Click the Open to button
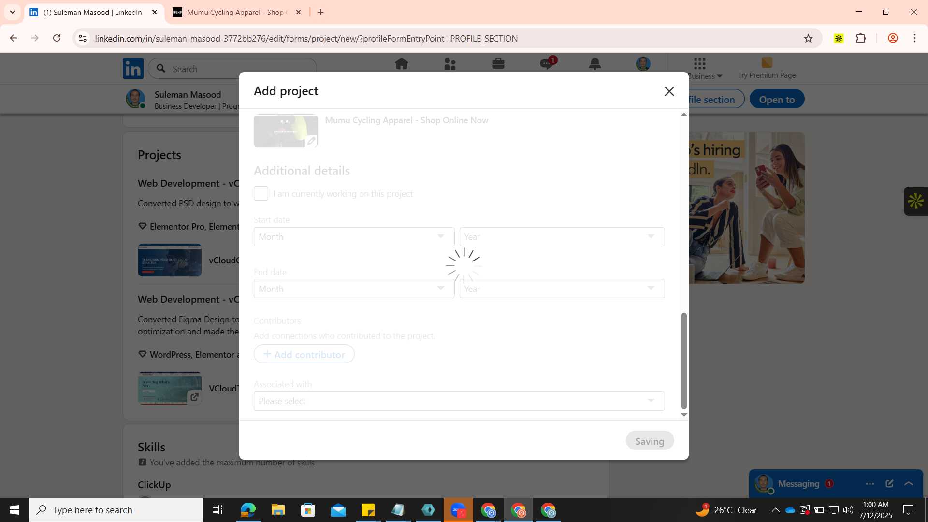This screenshot has height=522, width=928. pyautogui.click(x=777, y=99)
